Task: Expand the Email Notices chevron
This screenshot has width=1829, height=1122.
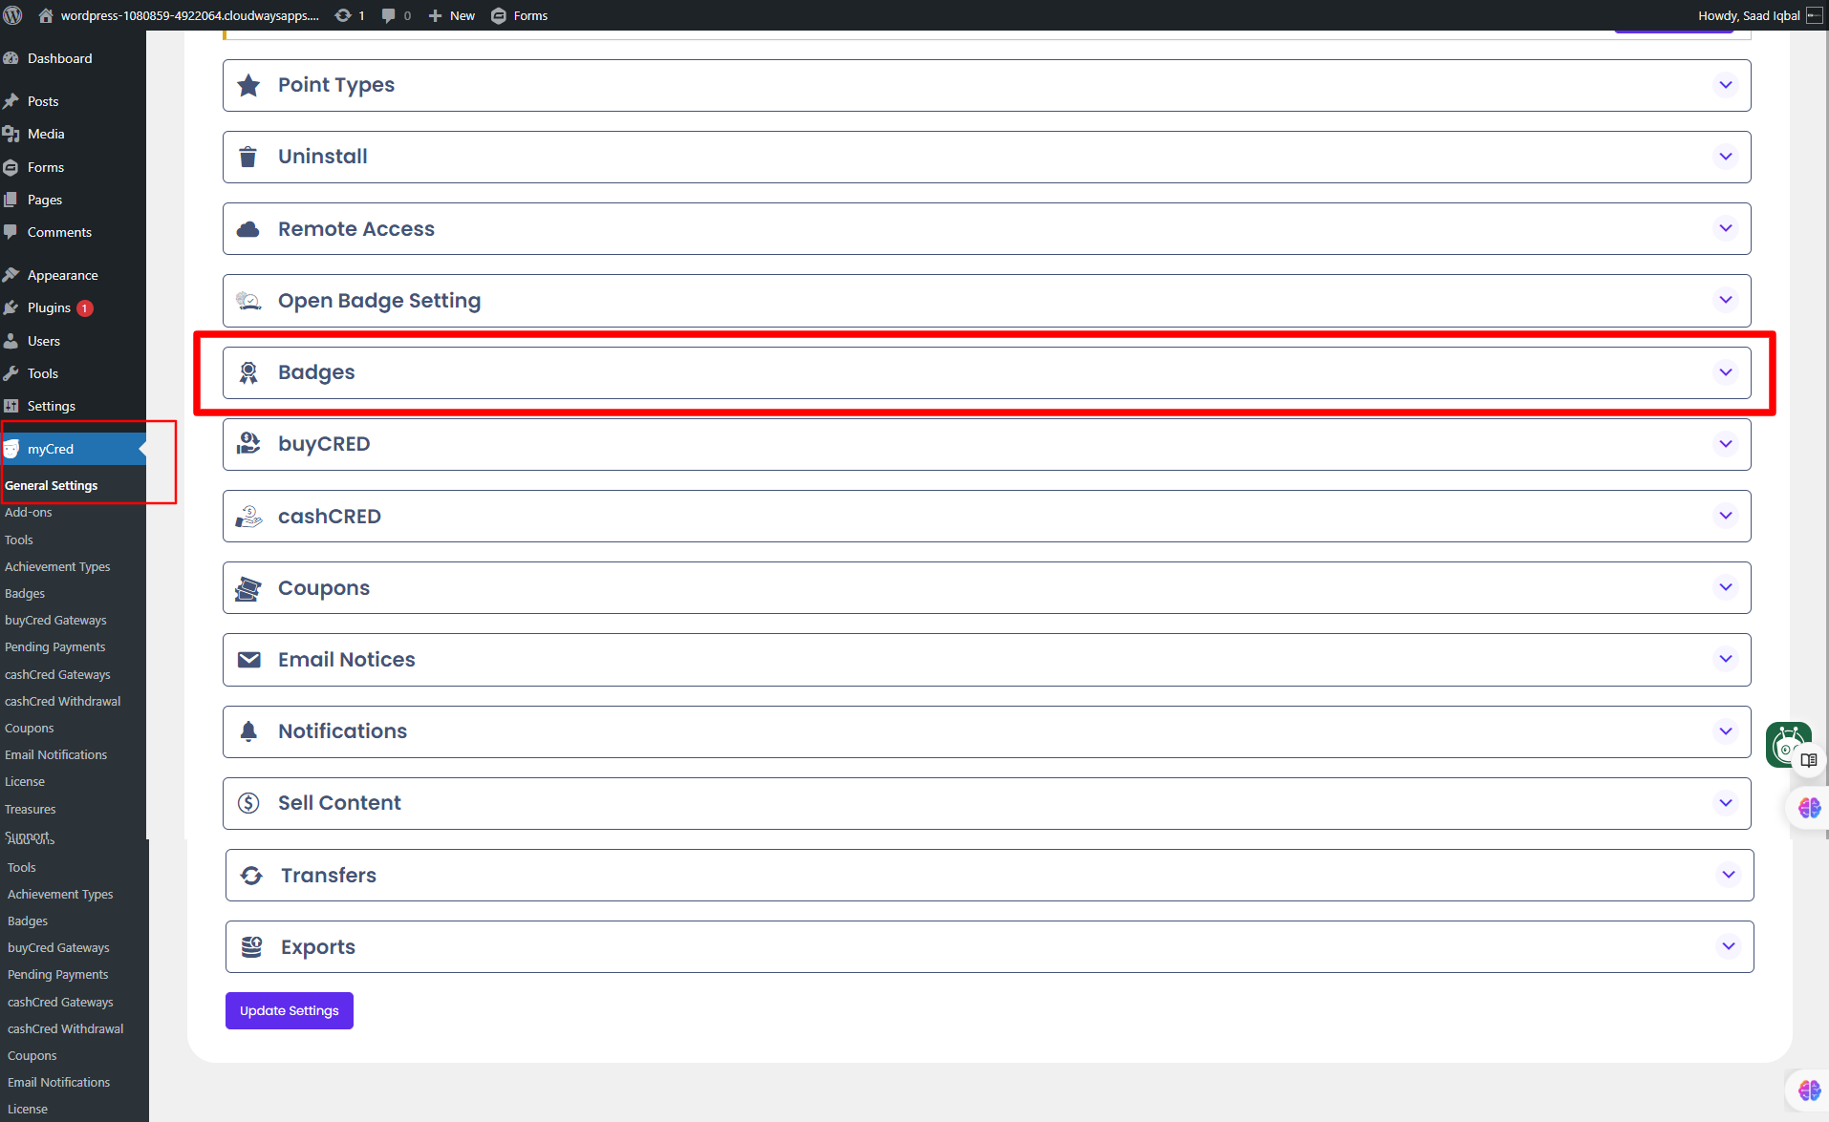Action: coord(1726,659)
